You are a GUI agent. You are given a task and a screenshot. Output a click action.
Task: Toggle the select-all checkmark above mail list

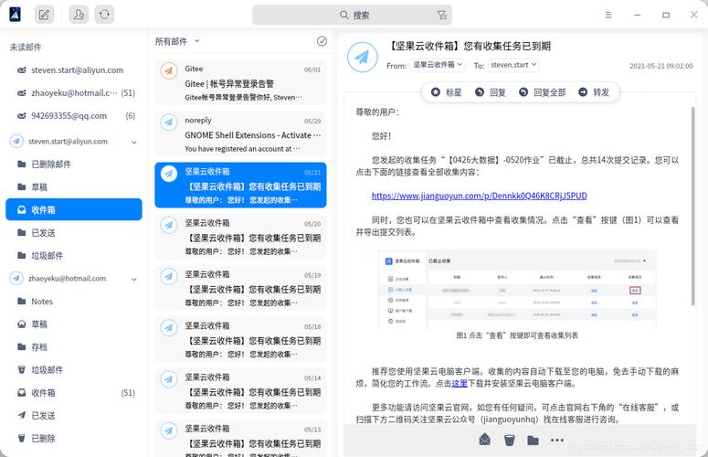[322, 41]
